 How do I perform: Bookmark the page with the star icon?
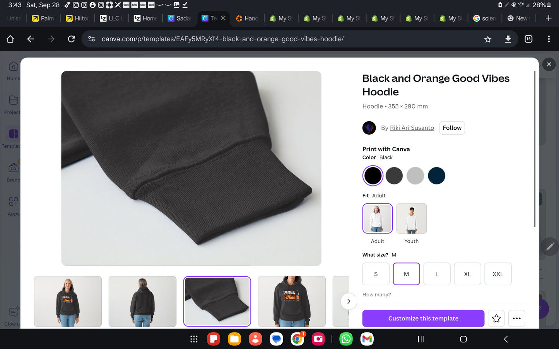[487, 39]
